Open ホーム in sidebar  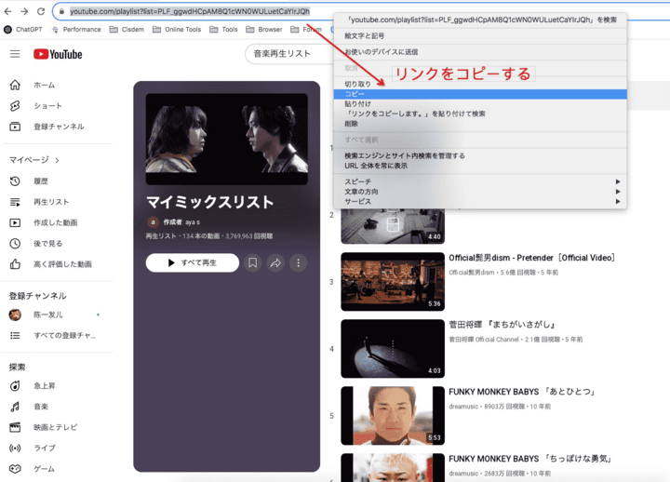pos(33,85)
